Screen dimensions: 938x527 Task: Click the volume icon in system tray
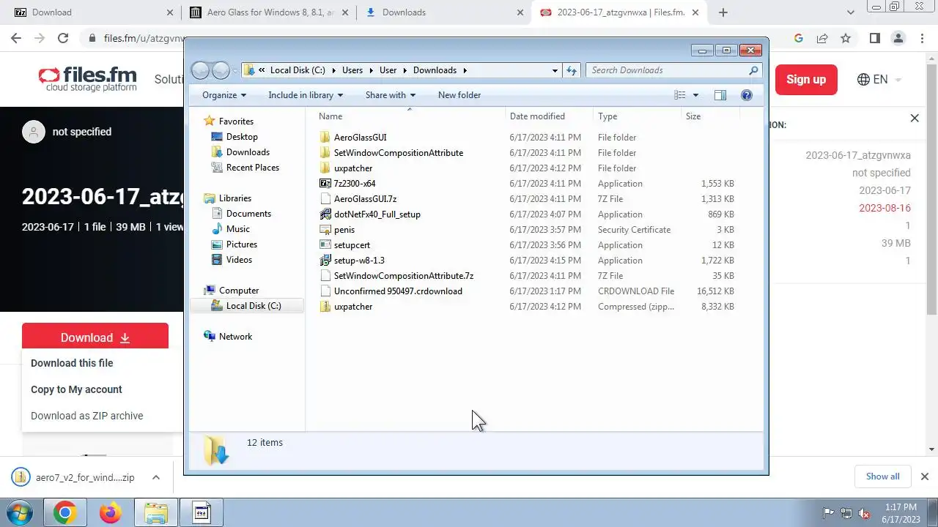[864, 513]
